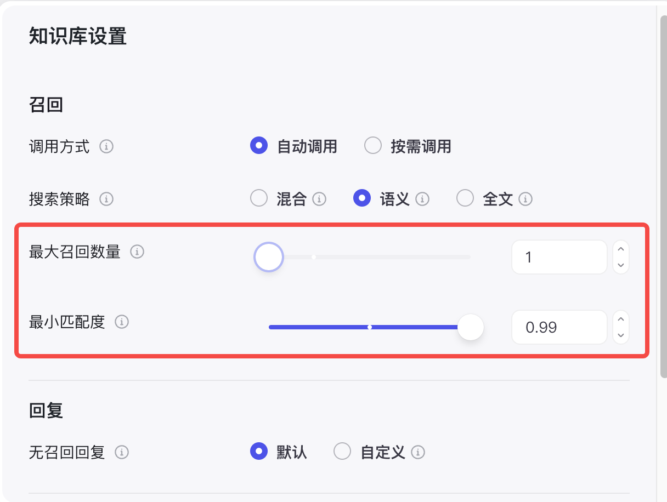Select 按需调用 radio button
The width and height of the screenshot is (667, 502).
pos(373,146)
